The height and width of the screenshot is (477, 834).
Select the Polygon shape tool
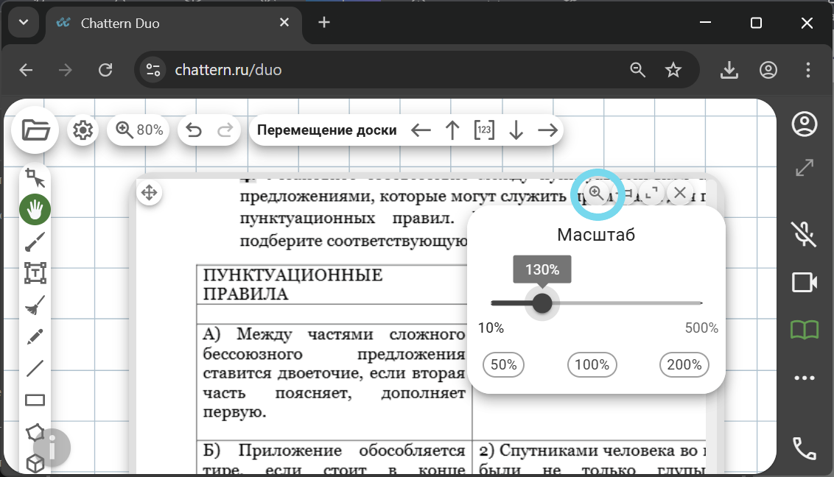coord(34,431)
